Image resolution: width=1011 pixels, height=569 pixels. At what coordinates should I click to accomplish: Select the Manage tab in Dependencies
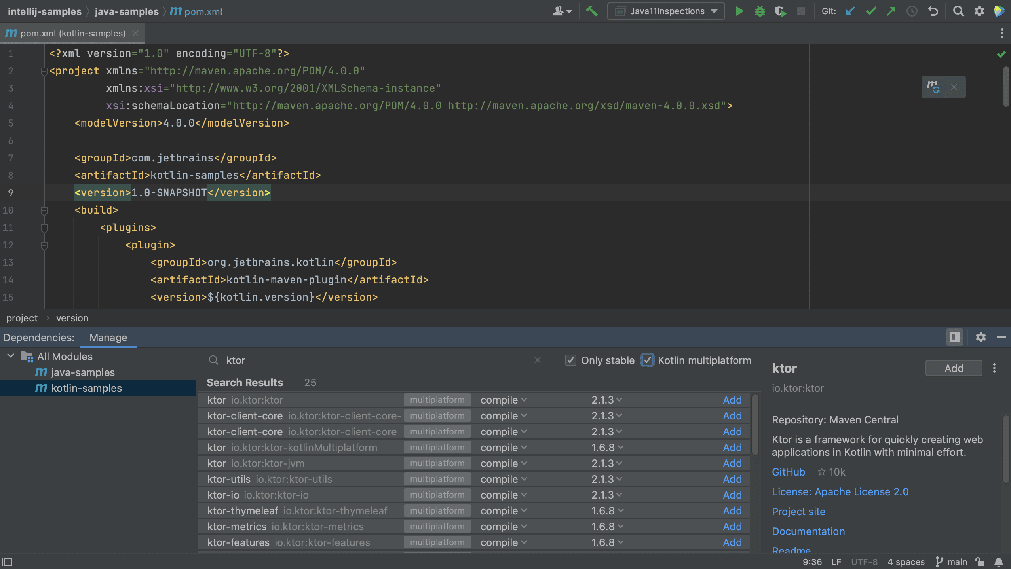click(x=108, y=337)
